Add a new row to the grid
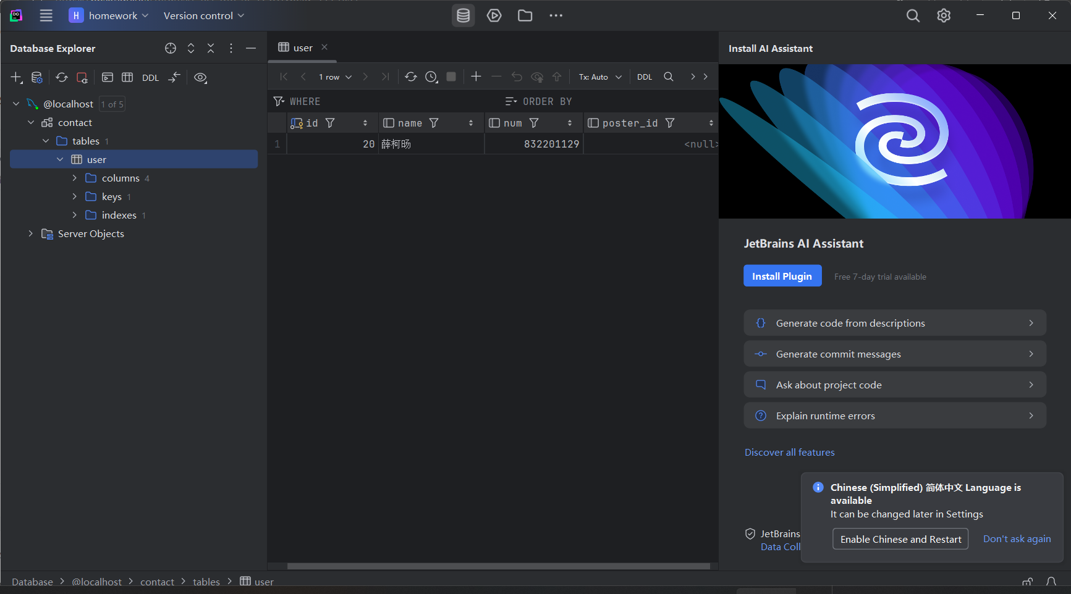This screenshot has width=1071, height=594. pos(476,77)
